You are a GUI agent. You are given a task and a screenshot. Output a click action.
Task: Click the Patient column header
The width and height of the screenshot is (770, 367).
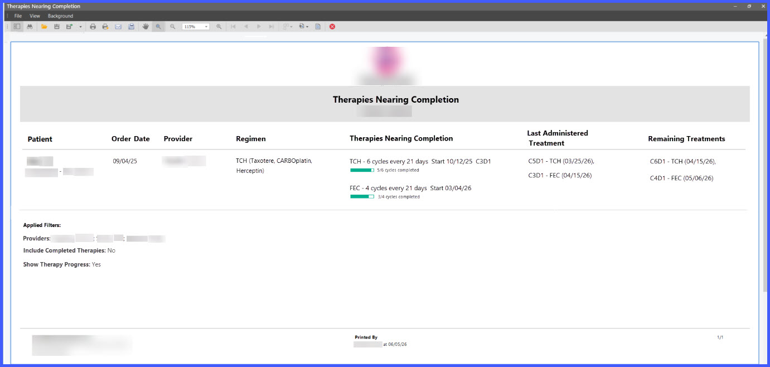point(40,139)
